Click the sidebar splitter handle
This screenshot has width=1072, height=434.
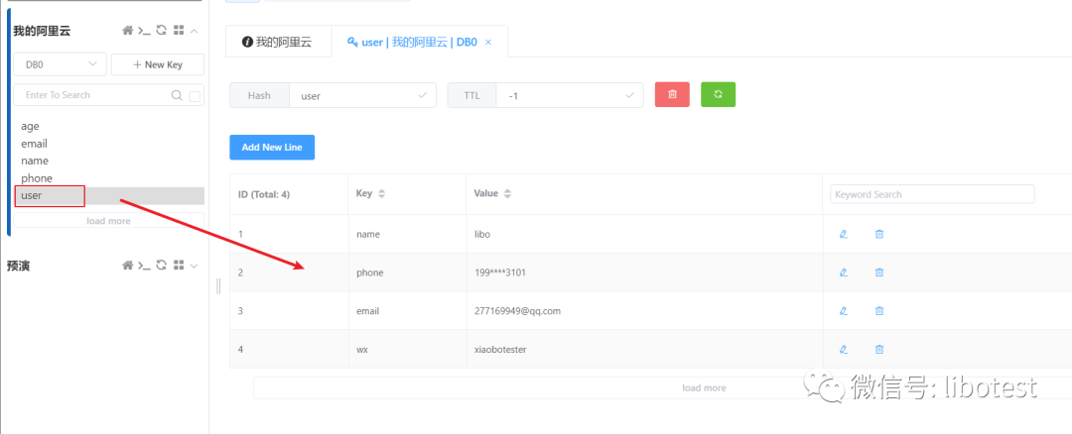[218, 286]
